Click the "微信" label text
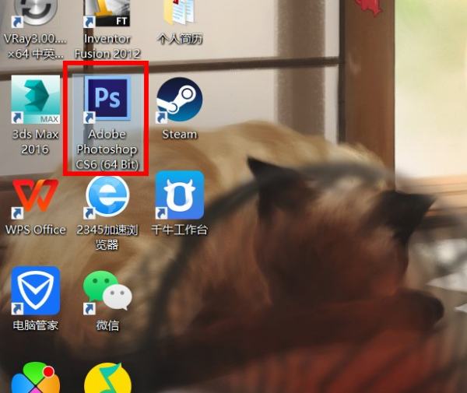Screen dimensions: 467x393 (x=107, y=325)
